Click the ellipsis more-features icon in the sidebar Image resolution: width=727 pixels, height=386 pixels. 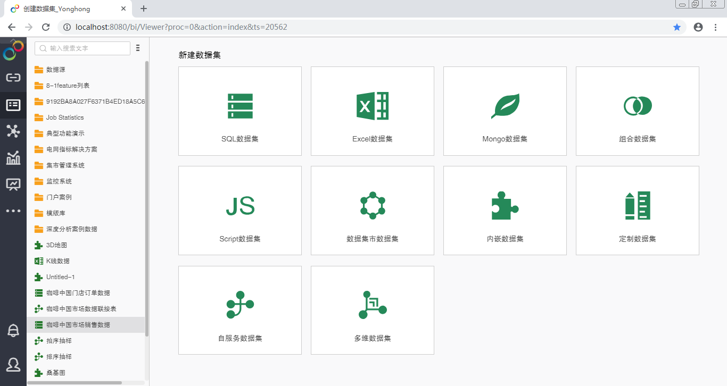point(13,211)
